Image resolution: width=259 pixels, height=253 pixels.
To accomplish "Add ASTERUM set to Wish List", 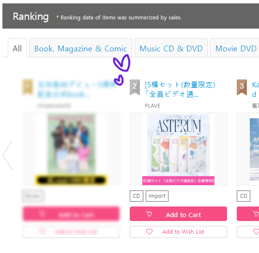I will click(x=178, y=232).
